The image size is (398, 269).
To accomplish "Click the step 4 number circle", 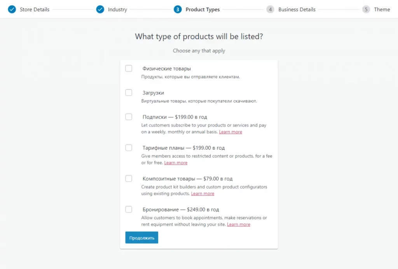I will pyautogui.click(x=270, y=9).
